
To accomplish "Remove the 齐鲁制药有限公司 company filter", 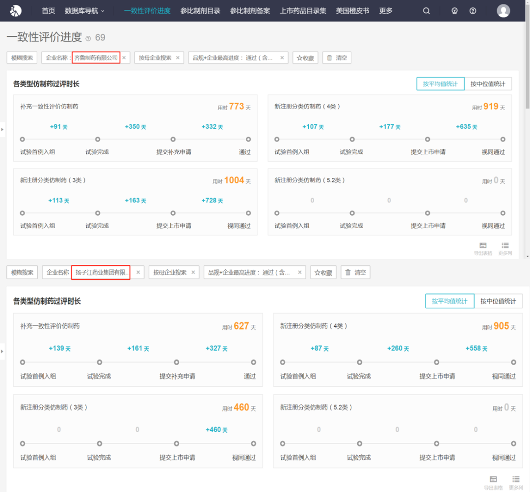I will click(124, 58).
